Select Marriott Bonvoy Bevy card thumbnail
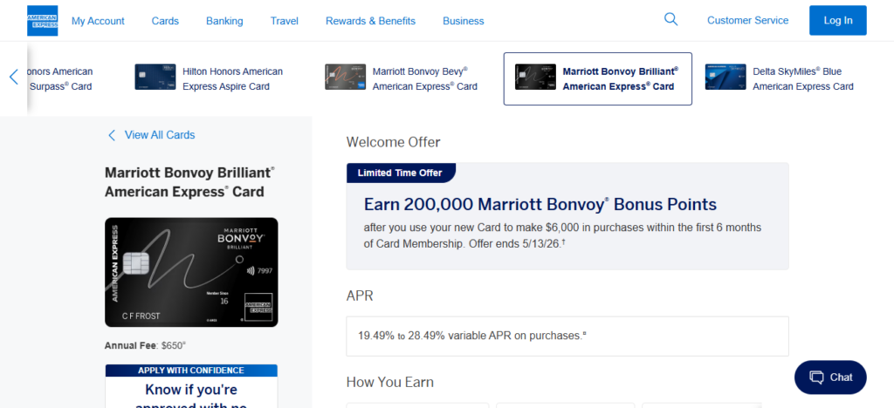The width and height of the screenshot is (894, 408). point(345,77)
